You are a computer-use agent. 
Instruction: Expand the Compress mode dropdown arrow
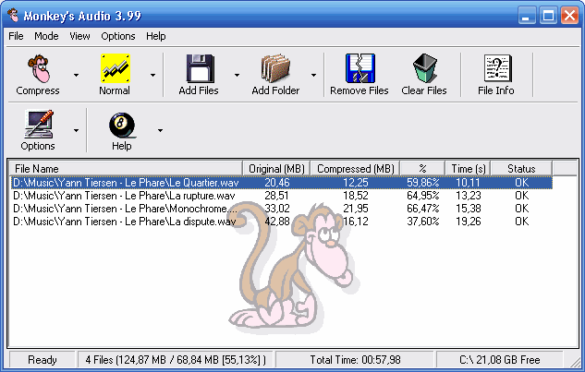click(76, 76)
